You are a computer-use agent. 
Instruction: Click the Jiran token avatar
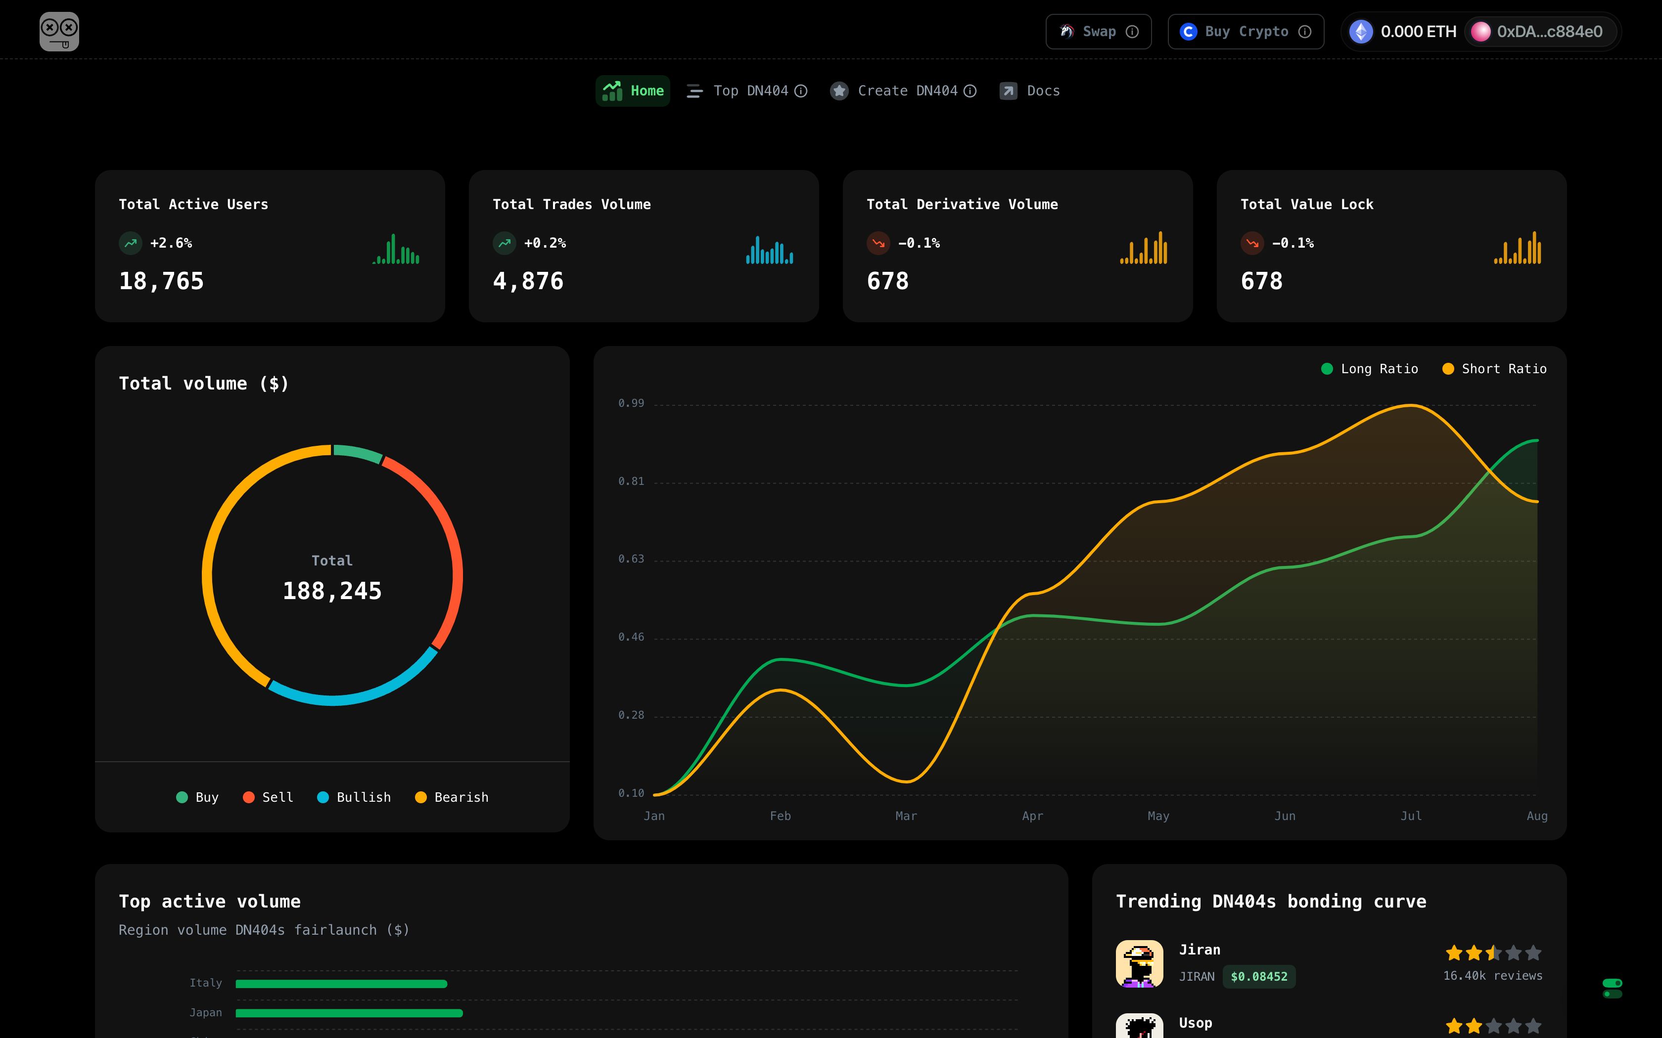[1139, 963]
